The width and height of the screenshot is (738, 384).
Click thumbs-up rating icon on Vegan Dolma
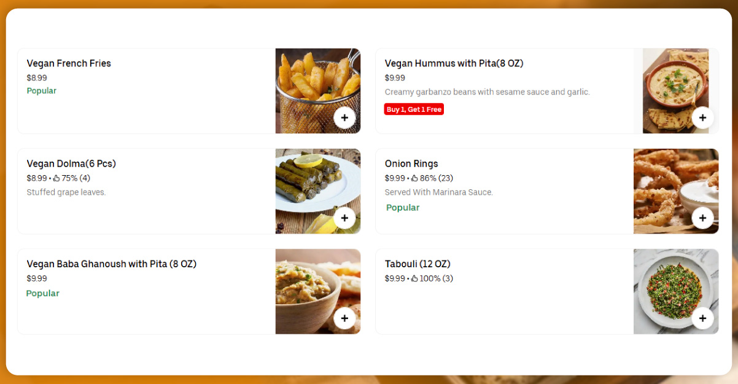(56, 178)
